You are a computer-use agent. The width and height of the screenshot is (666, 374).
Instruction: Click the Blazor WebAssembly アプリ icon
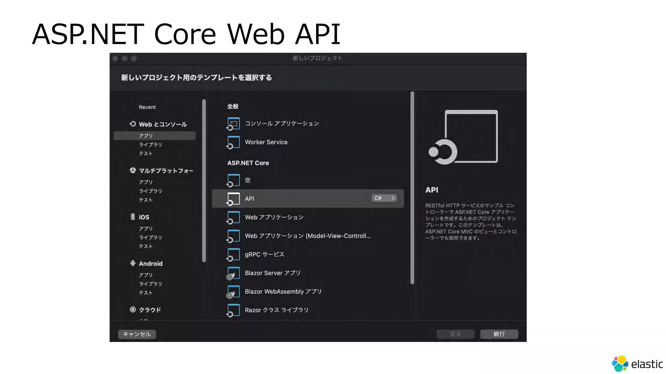[x=233, y=292]
